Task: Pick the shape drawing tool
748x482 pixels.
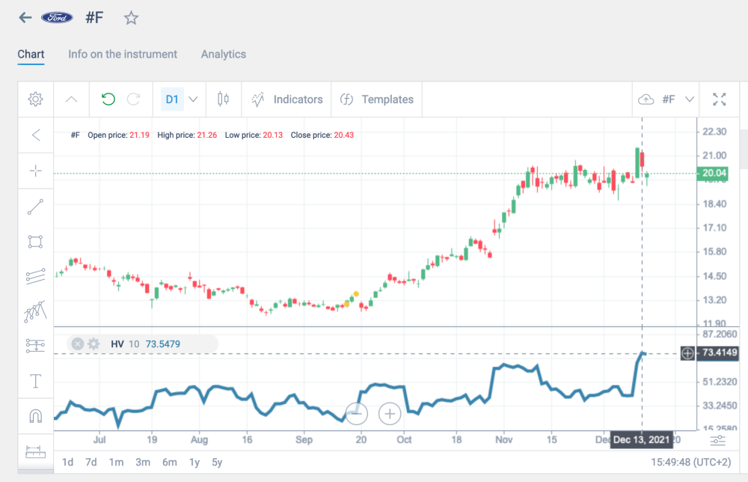Action: 35,241
